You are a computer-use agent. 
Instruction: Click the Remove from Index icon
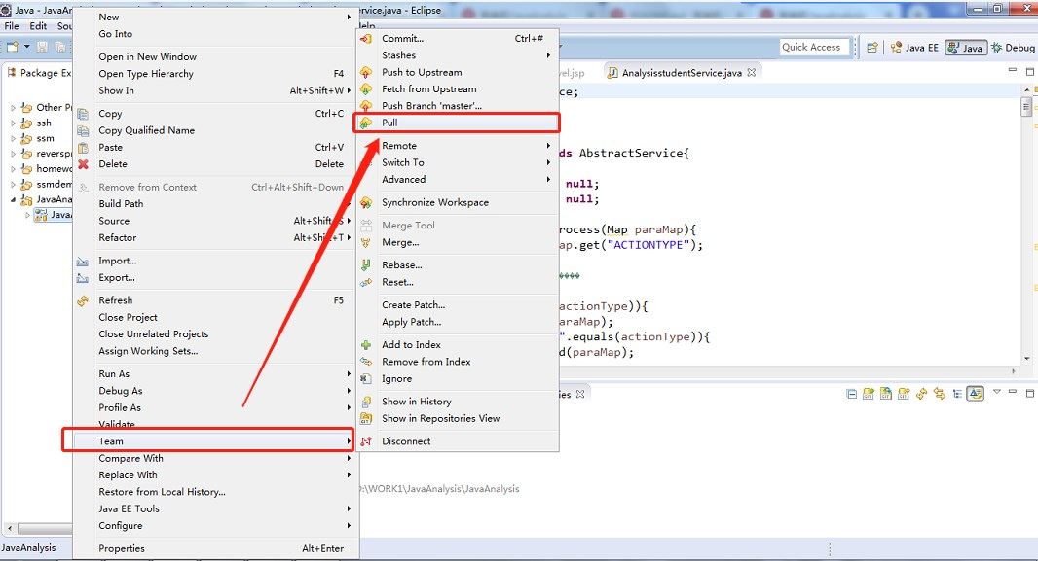pos(365,362)
